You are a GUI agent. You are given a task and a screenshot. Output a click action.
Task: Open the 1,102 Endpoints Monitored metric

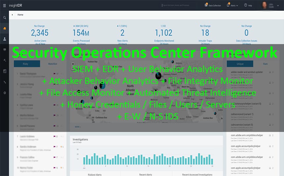click(164, 33)
